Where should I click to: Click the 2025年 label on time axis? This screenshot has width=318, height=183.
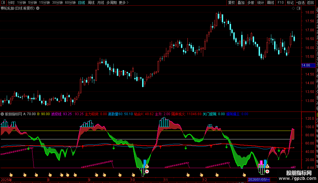(x=6, y=180)
